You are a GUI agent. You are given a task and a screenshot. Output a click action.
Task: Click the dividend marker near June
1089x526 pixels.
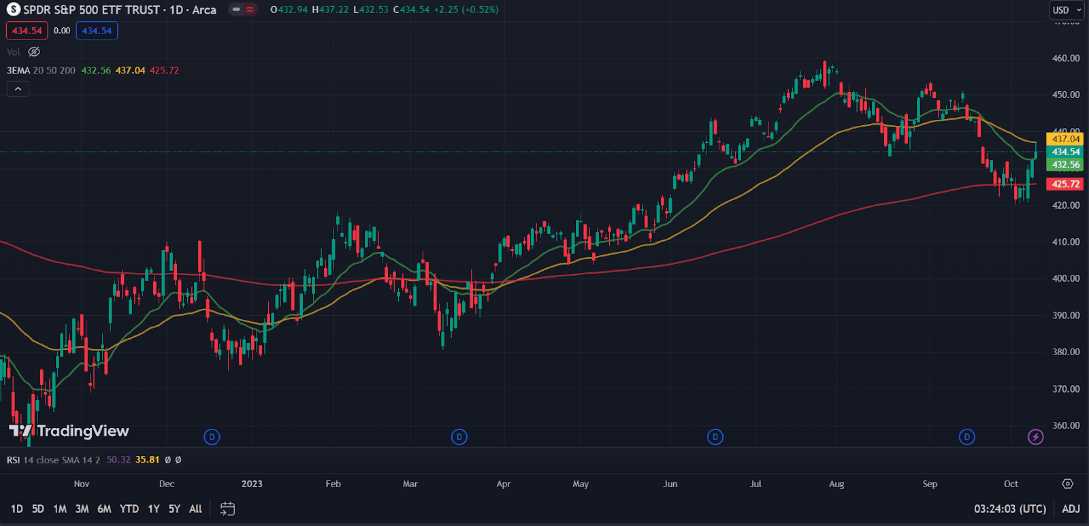pos(715,437)
